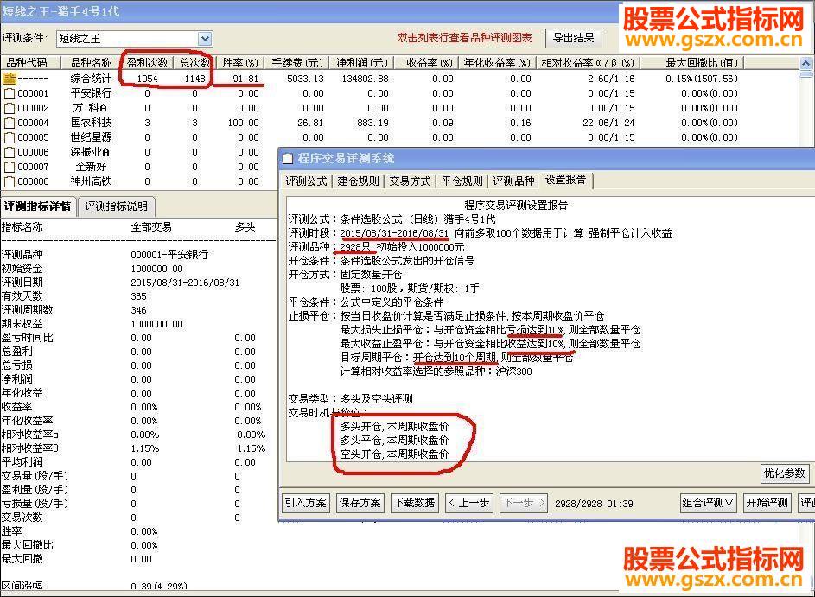Select the 初始资金 indicator row
Image resolution: width=815 pixels, height=597 pixels.
pyautogui.click(x=139, y=269)
